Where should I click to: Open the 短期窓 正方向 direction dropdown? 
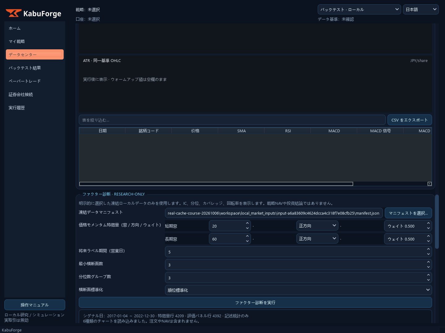pyautogui.click(x=317, y=226)
